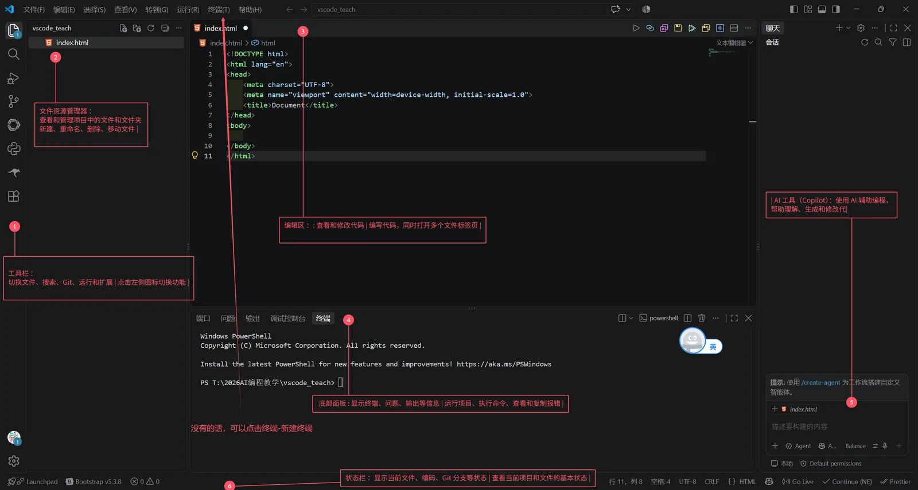
Task: Toggle the primary side bar layout button
Action: [793, 9]
